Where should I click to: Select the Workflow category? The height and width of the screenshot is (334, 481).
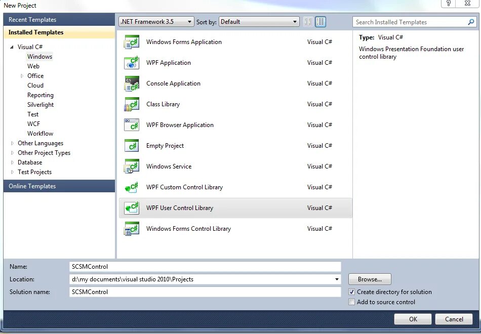40,134
